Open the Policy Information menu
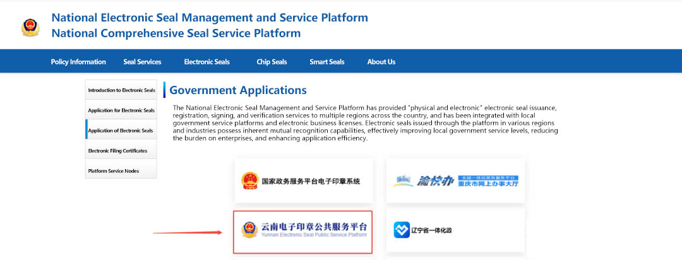682x260 pixels. click(78, 62)
